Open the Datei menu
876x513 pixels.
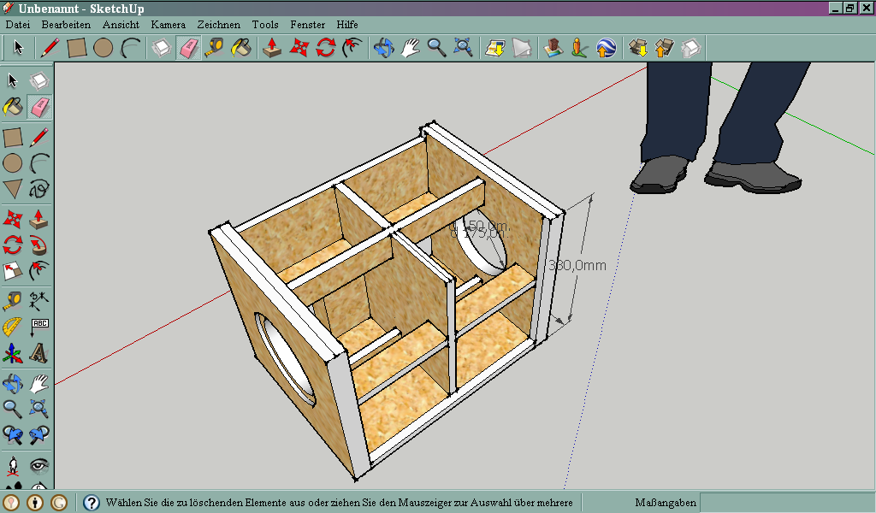coord(18,25)
